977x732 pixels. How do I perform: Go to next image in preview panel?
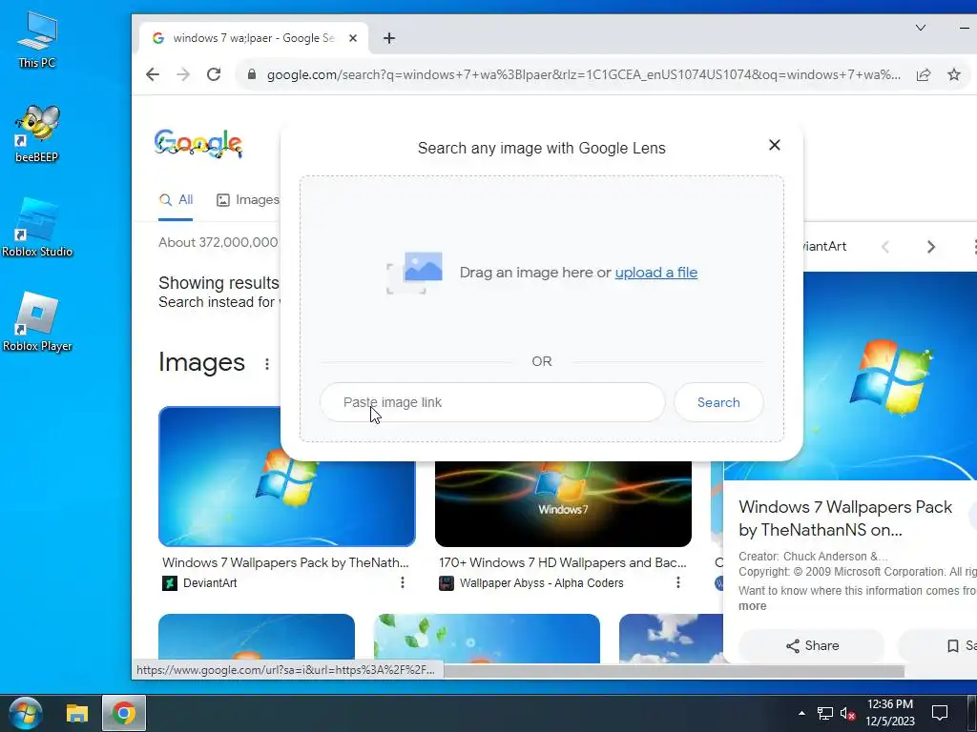pos(931,247)
